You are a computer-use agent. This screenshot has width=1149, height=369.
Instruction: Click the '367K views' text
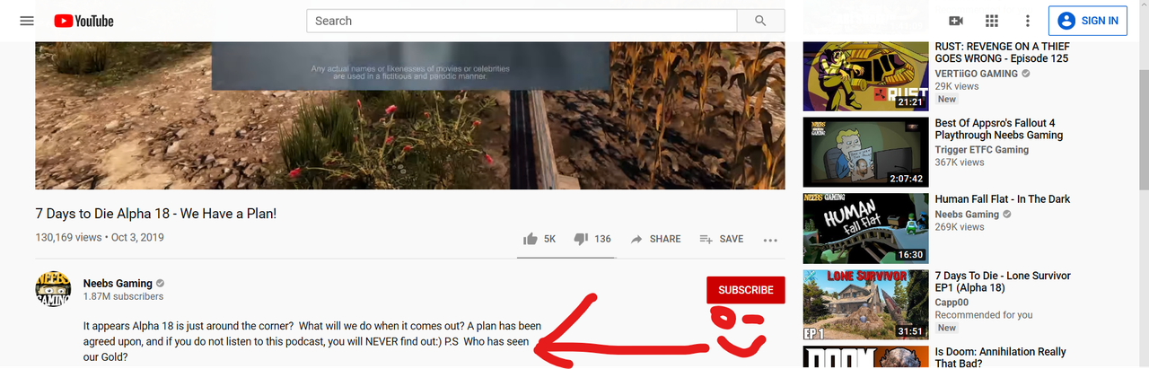[x=960, y=163]
